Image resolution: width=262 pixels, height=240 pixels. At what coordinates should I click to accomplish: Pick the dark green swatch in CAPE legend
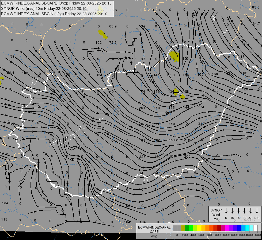187,228
